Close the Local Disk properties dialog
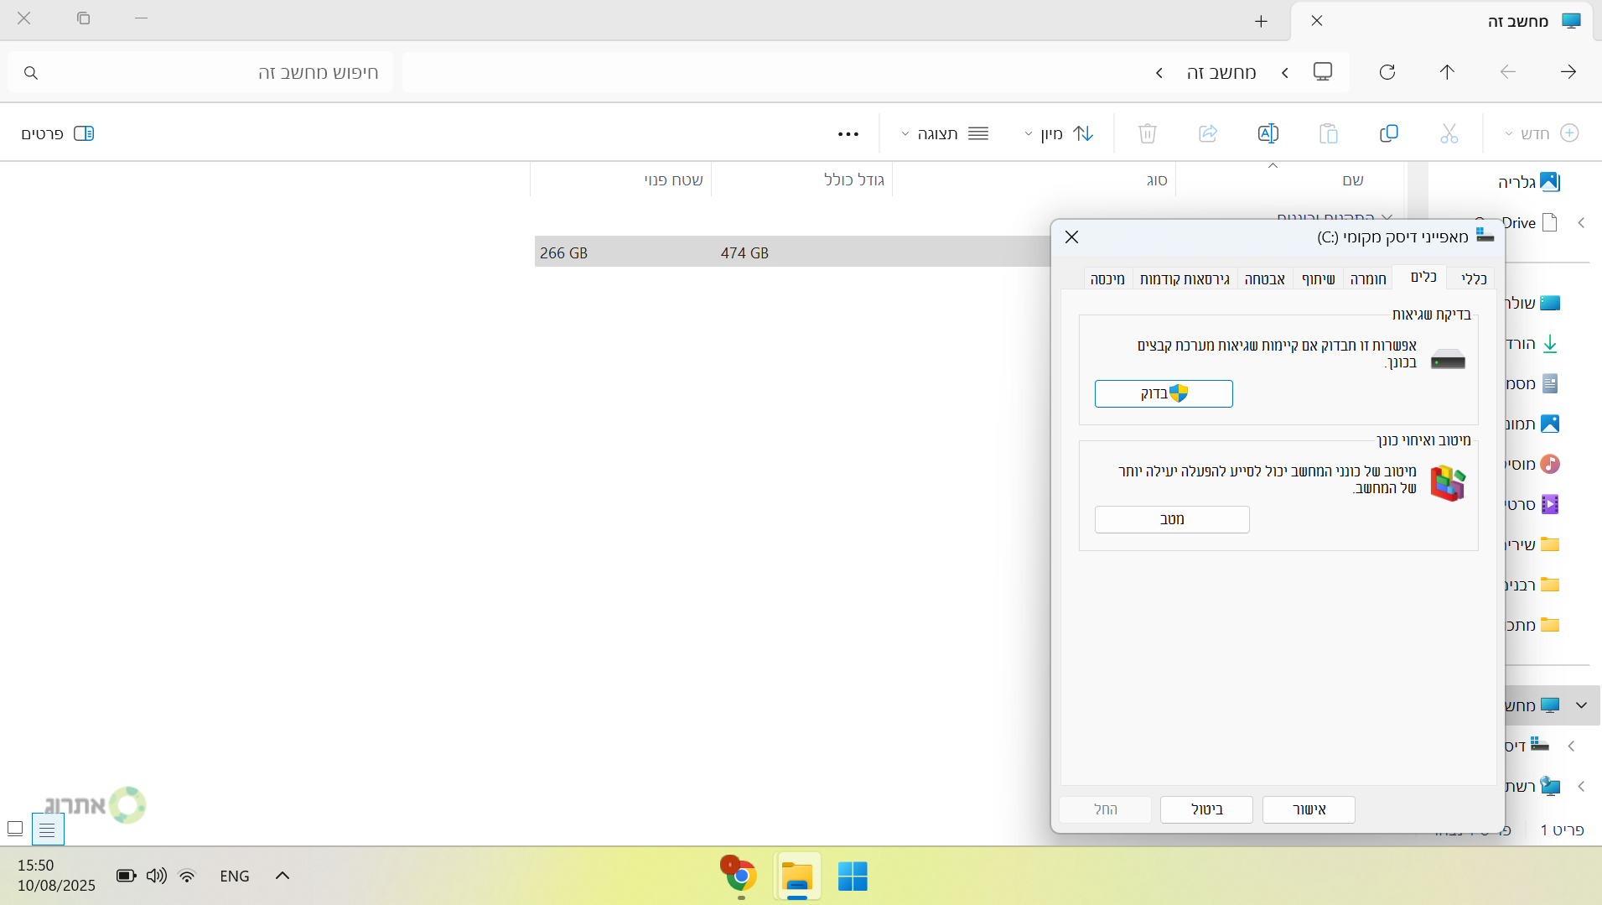The image size is (1602, 905). (1071, 237)
